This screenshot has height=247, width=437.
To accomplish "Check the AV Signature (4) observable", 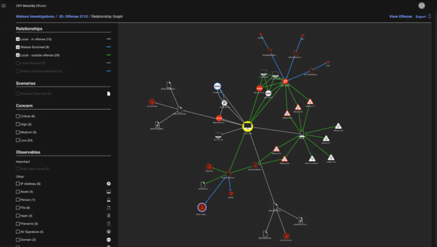I will click(x=18, y=232).
